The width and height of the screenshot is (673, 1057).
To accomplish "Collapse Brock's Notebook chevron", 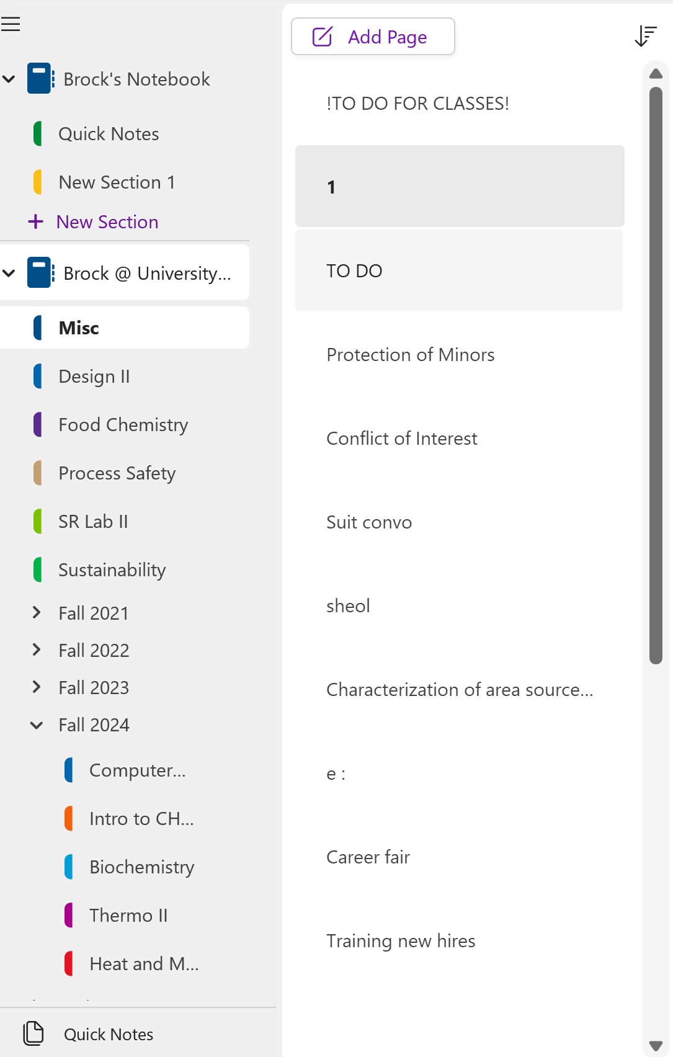I will (9, 79).
